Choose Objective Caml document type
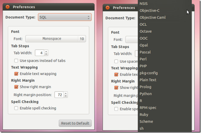 [165, 18]
